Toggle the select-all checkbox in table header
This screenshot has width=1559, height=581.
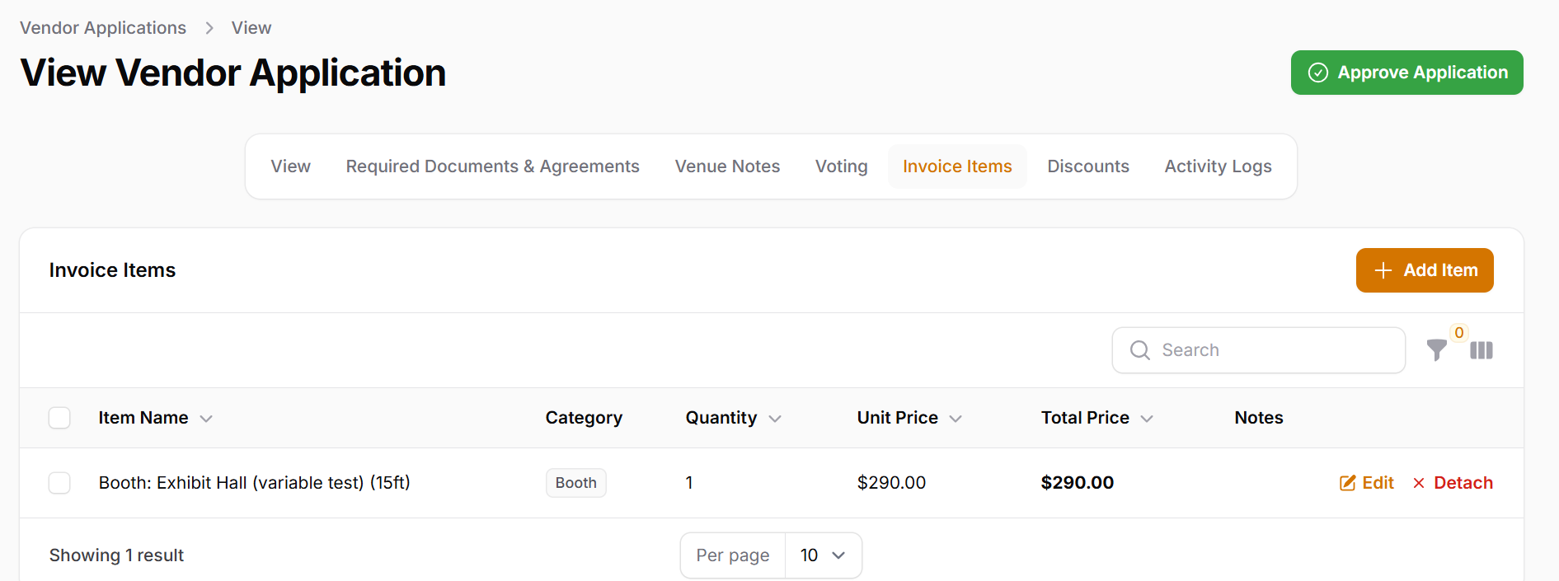click(59, 418)
